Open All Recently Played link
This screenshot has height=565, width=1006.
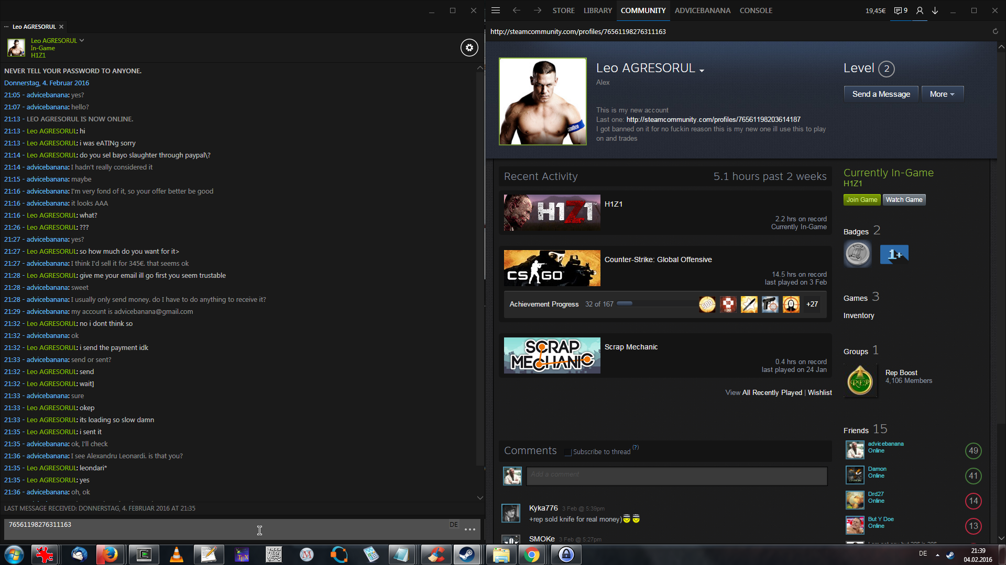(x=772, y=393)
